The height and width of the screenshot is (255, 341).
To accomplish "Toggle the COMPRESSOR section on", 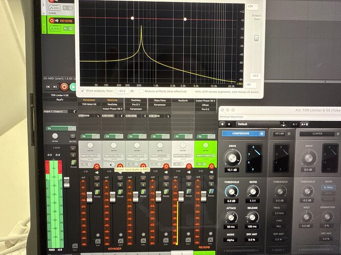I will [240, 134].
